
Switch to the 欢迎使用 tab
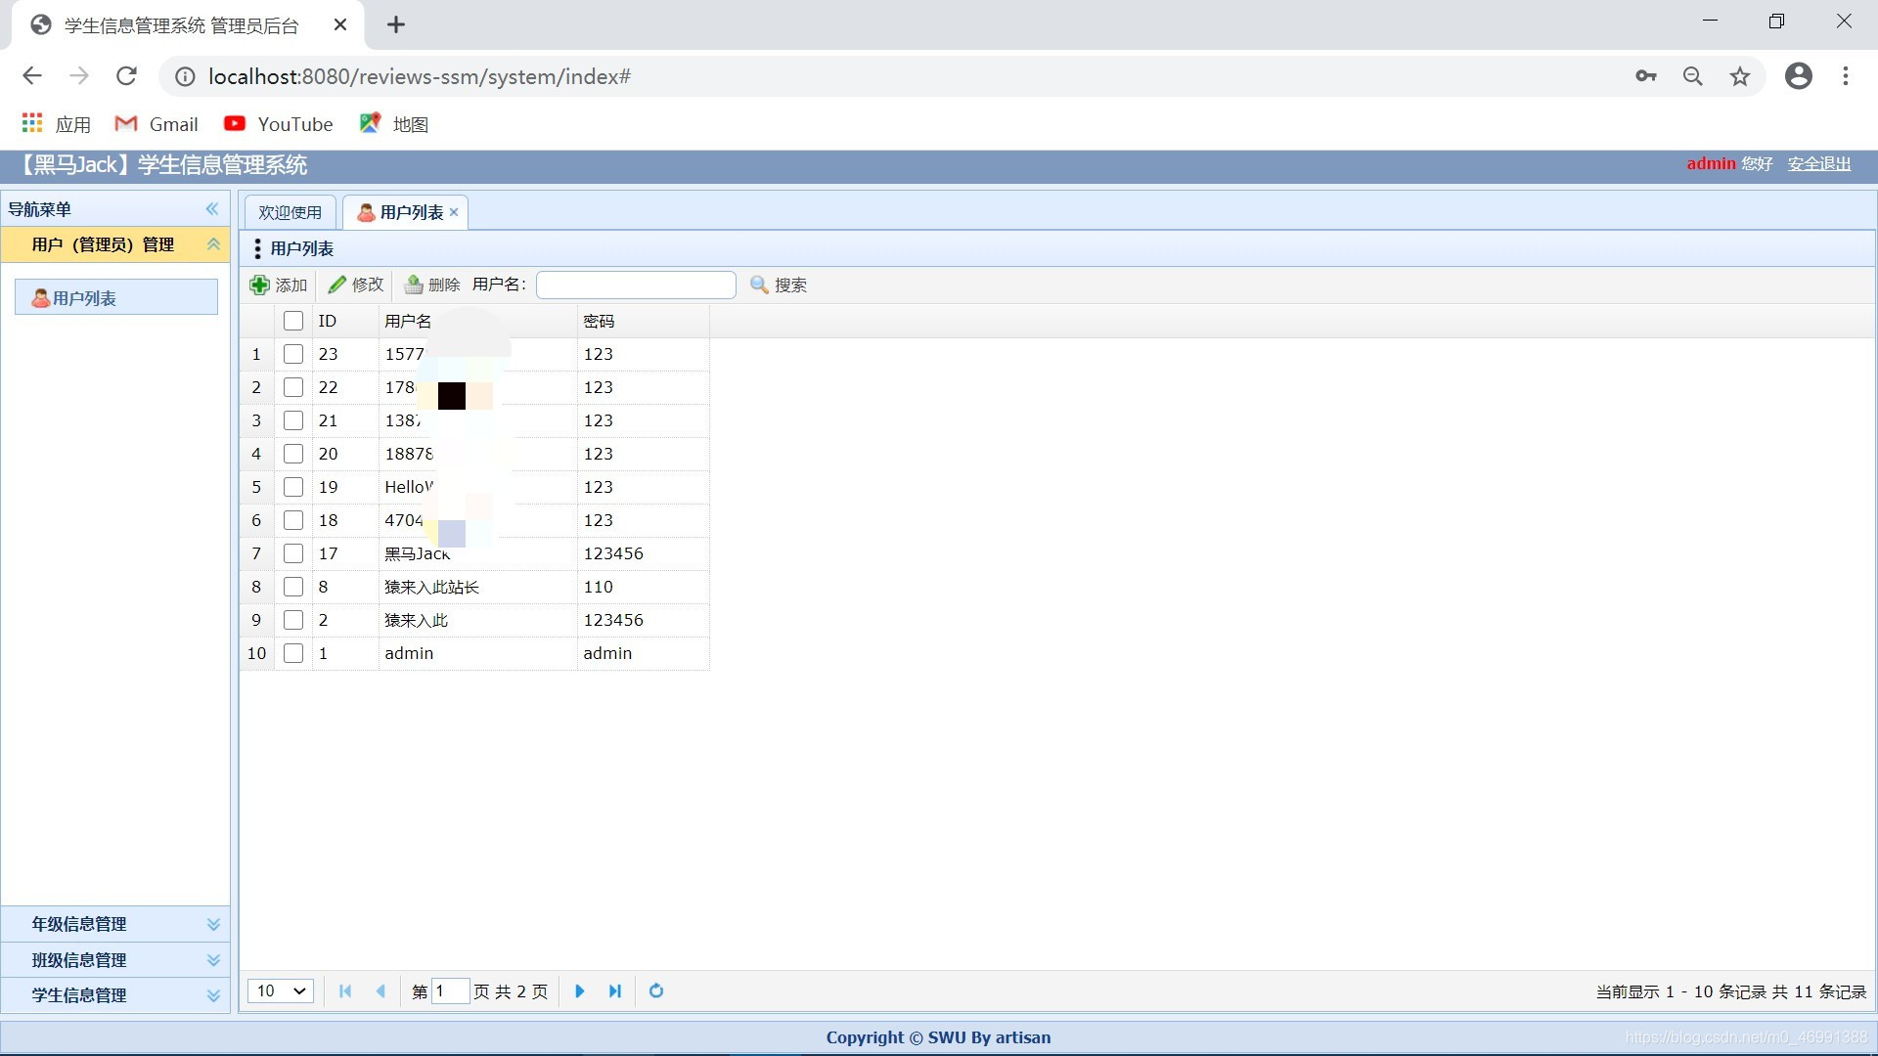pyautogui.click(x=289, y=211)
